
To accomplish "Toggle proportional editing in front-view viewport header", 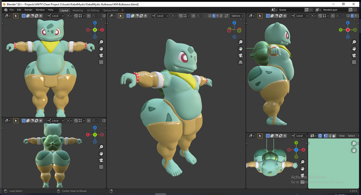I will (x=88, y=16).
